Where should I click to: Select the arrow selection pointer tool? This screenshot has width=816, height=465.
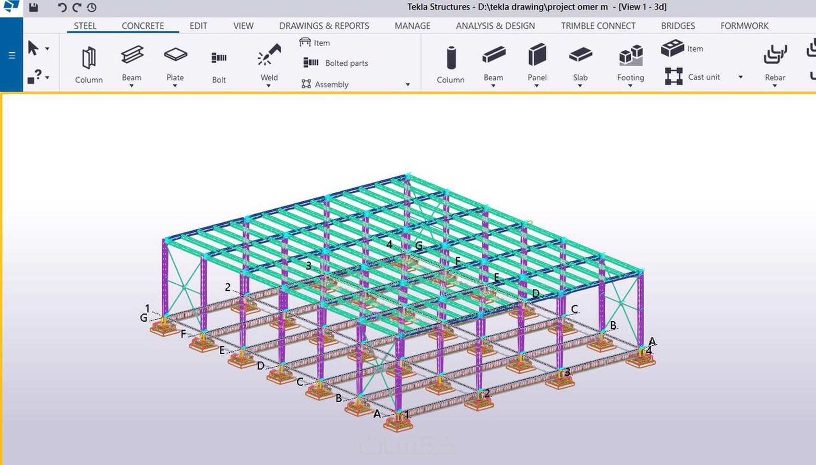pos(33,48)
